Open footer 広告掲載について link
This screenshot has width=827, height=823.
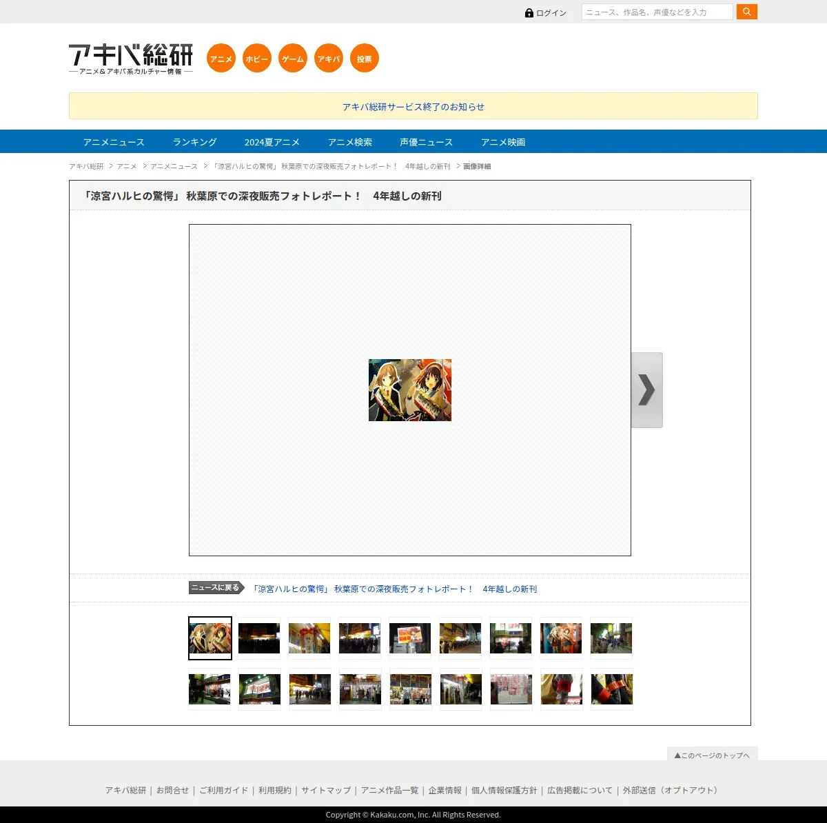tap(580, 790)
